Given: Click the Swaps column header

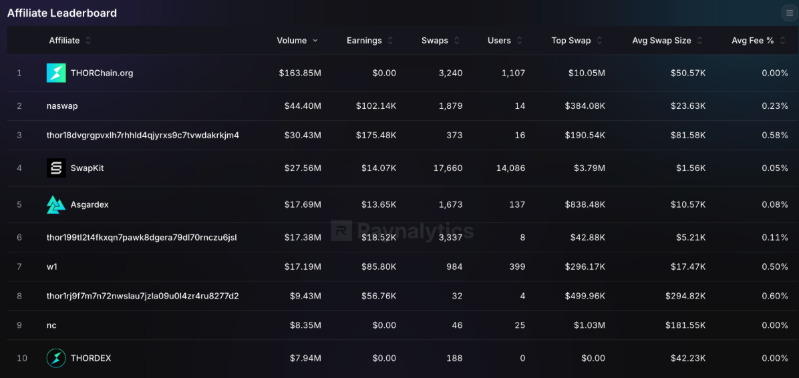Looking at the screenshot, I should tap(435, 41).
